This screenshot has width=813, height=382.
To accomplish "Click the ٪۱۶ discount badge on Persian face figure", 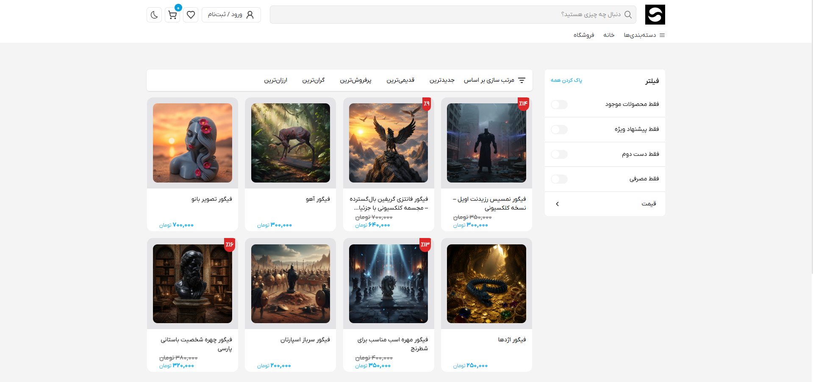I will pos(229,245).
